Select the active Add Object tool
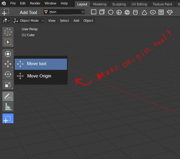 [x=8, y=119]
